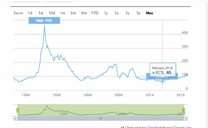Viewport: 208px width, 128px height.
Task: Click the February 2016 data point marker
Action: click(x=163, y=81)
